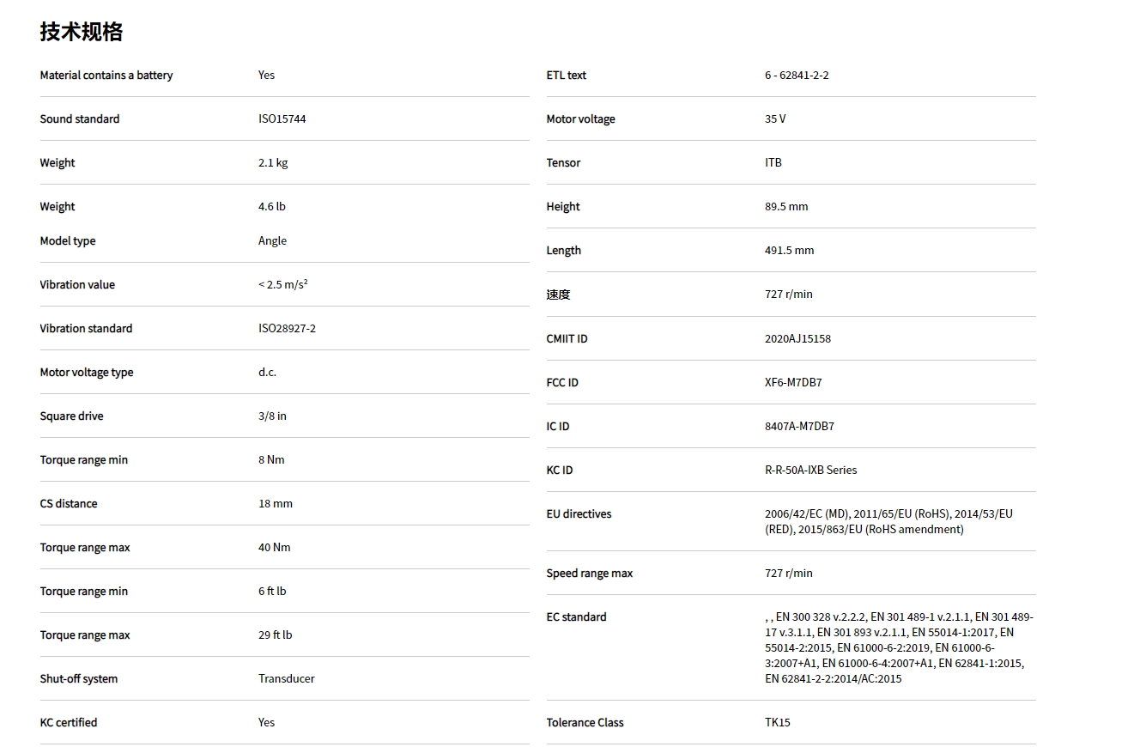Screen dimensions: 1146x747
Task: Click the "Shut-off system" label
Action: (x=79, y=679)
